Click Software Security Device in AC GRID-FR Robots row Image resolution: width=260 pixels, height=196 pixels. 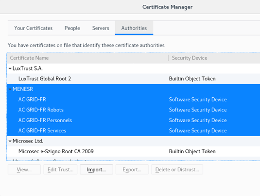[198, 110]
